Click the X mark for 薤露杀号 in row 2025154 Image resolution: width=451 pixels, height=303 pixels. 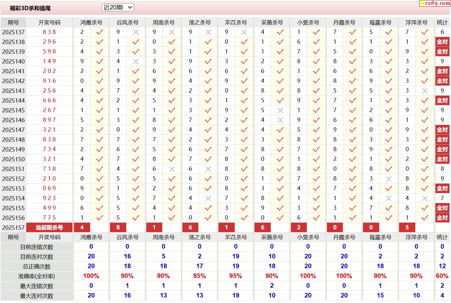389,198
